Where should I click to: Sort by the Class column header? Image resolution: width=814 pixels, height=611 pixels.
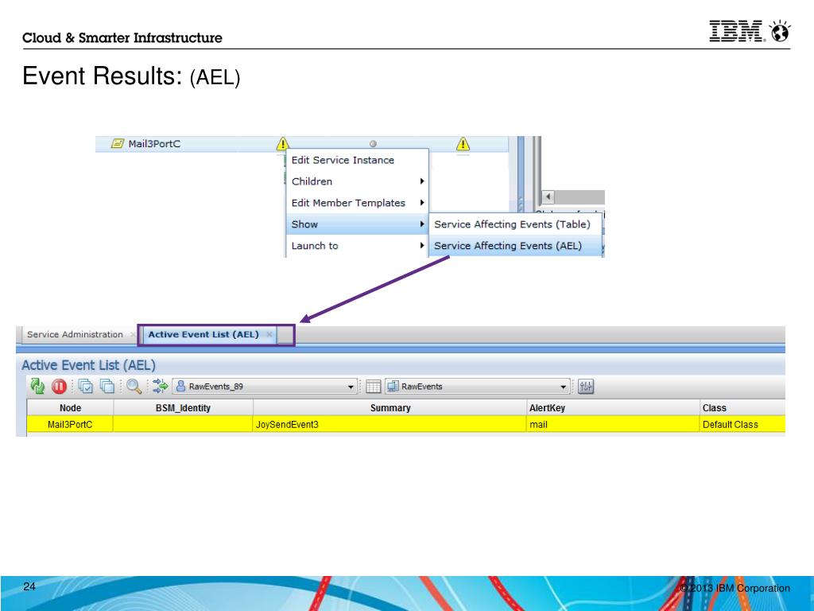tap(742, 408)
